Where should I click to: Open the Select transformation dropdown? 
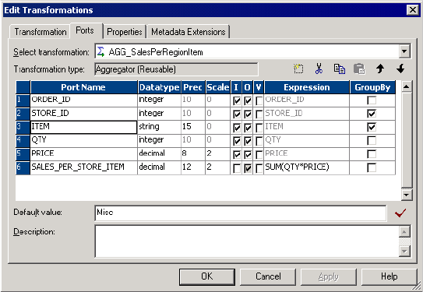pyautogui.click(x=404, y=51)
